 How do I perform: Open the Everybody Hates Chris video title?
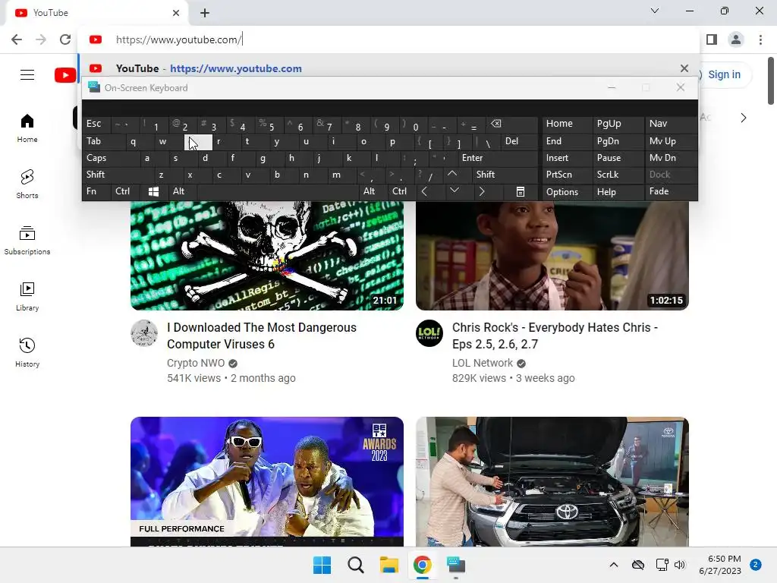[555, 336]
